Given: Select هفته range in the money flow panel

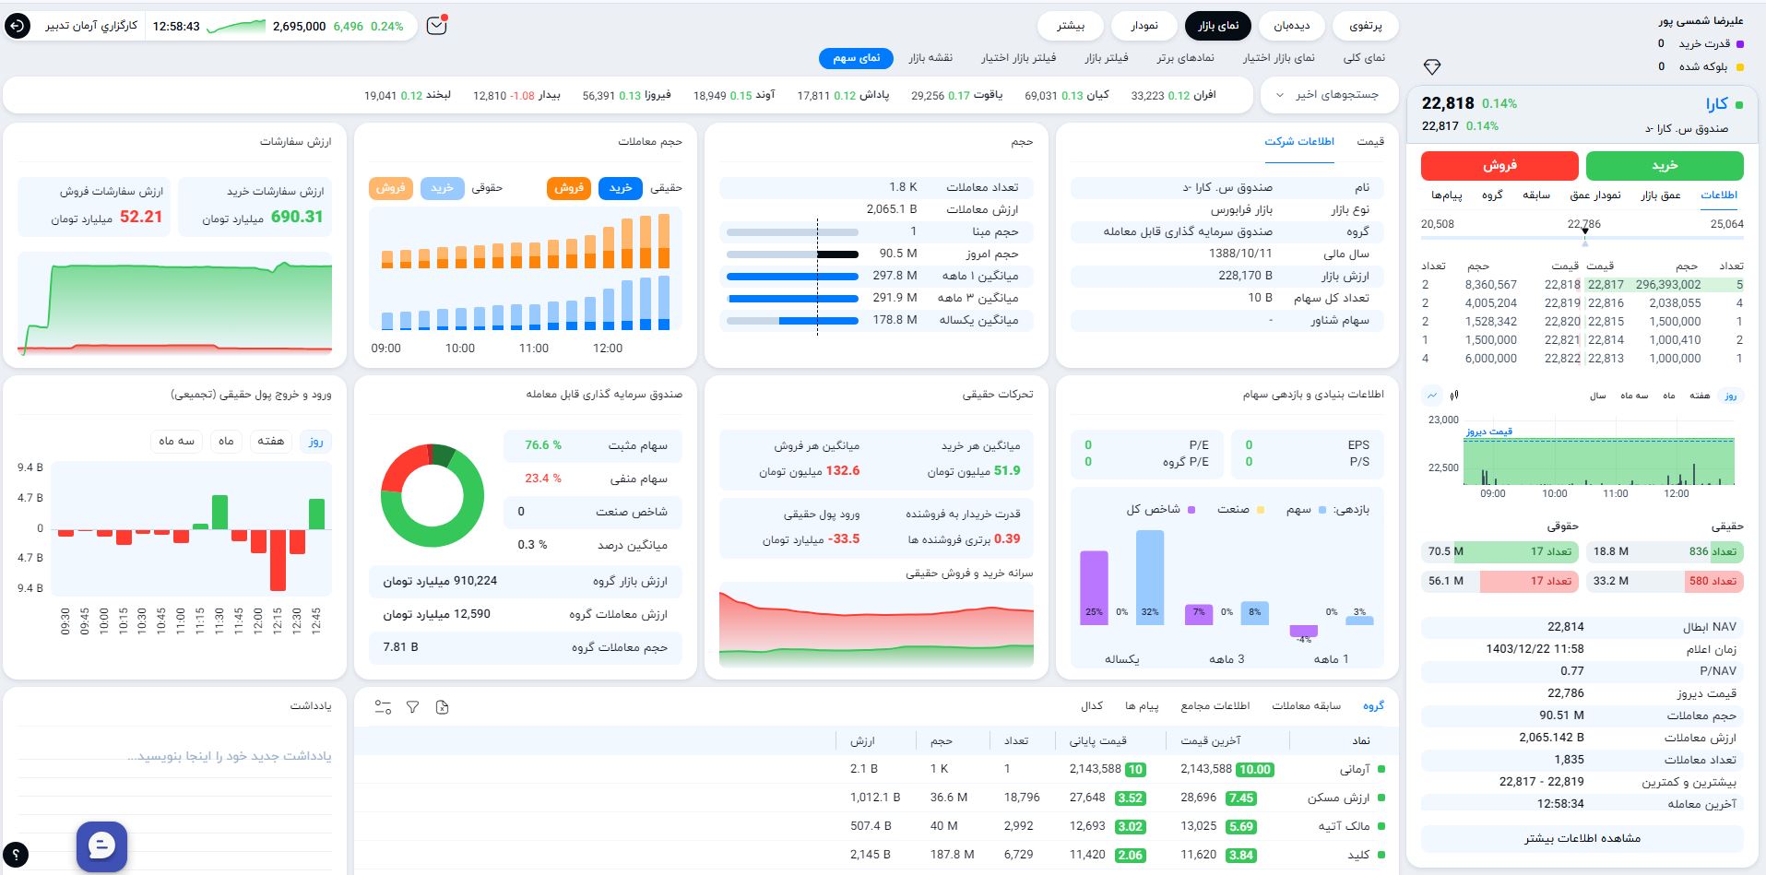Looking at the screenshot, I should pyautogui.click(x=271, y=442).
